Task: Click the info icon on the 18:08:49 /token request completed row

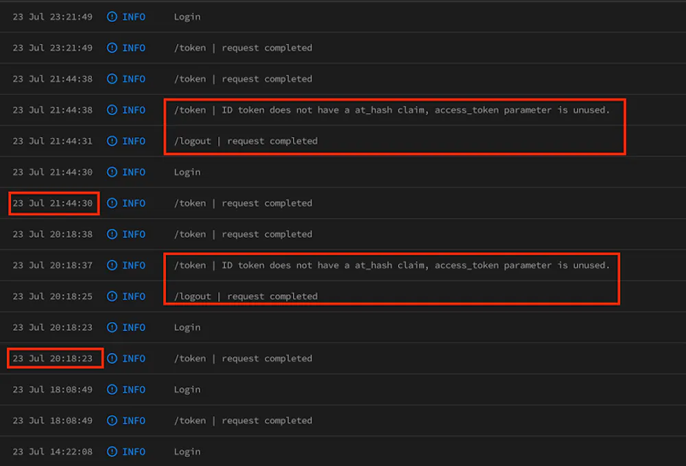Action: [x=112, y=420]
